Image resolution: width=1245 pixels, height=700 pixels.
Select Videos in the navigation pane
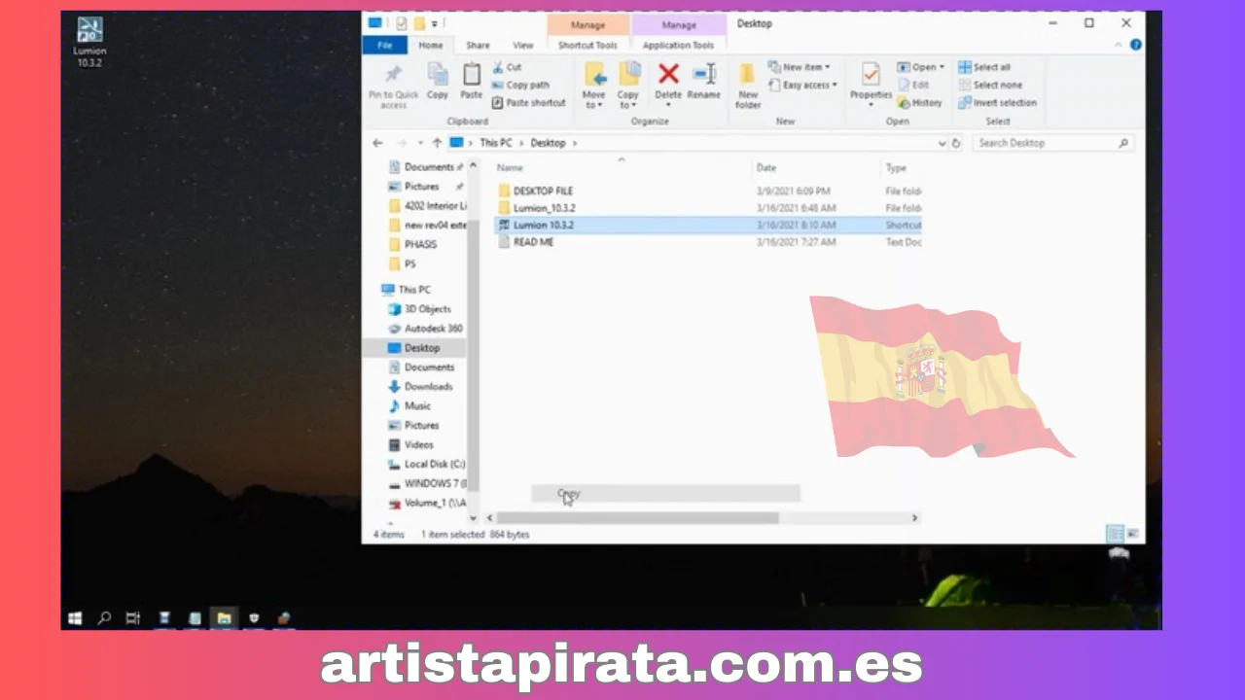[419, 445]
